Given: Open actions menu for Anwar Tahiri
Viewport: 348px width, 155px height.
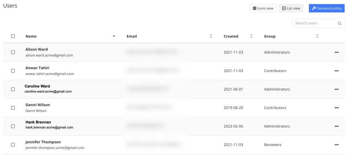Looking at the screenshot, I should coord(336,71).
